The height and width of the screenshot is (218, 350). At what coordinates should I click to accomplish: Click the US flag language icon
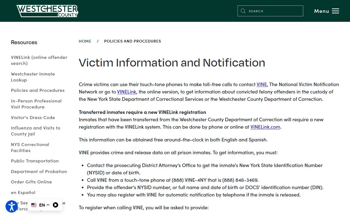[x=34, y=205]
